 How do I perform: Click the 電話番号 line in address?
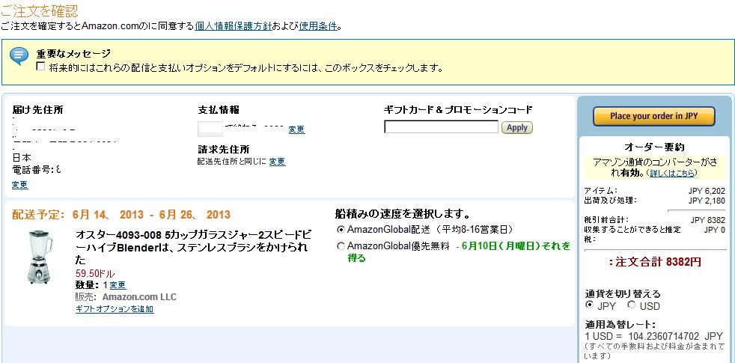36,170
